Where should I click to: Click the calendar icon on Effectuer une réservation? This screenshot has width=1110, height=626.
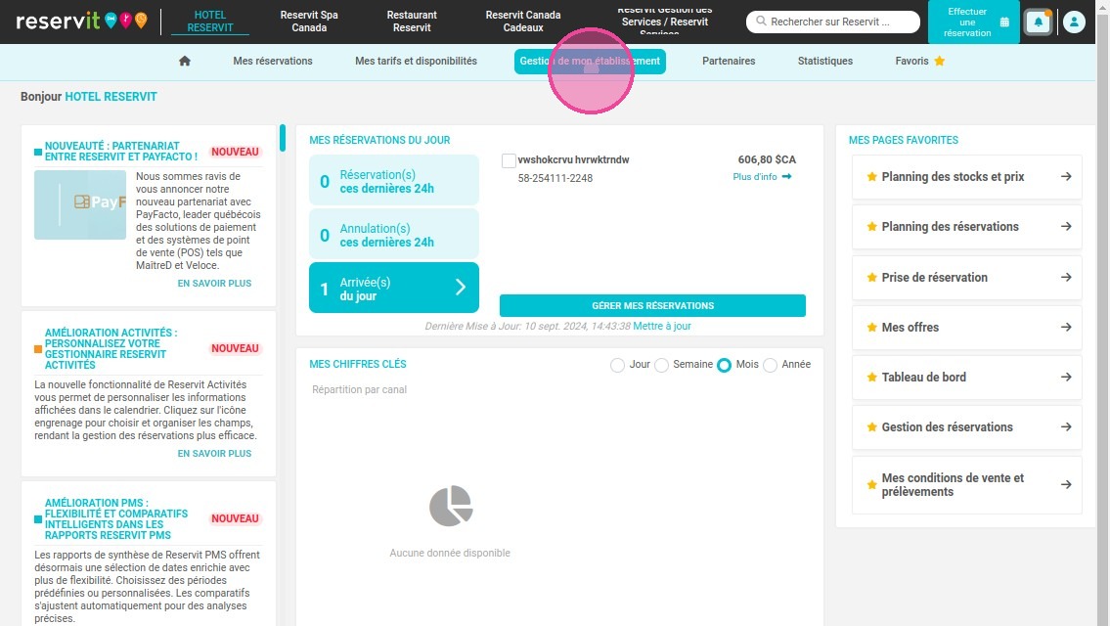click(x=1004, y=22)
